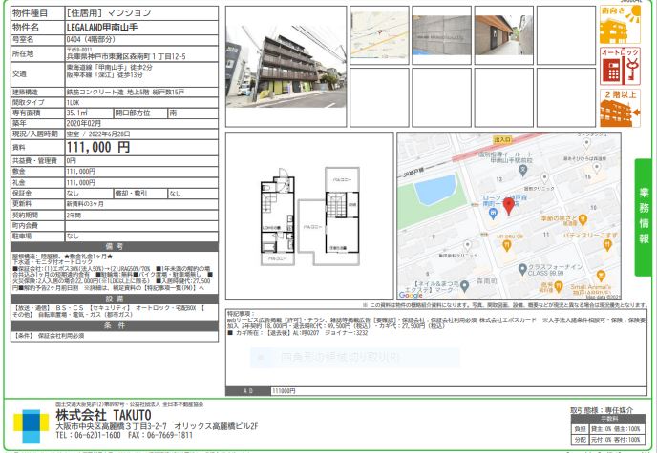Open the small location map thumbnail
Screen dimensions: 657x453
(379, 35)
